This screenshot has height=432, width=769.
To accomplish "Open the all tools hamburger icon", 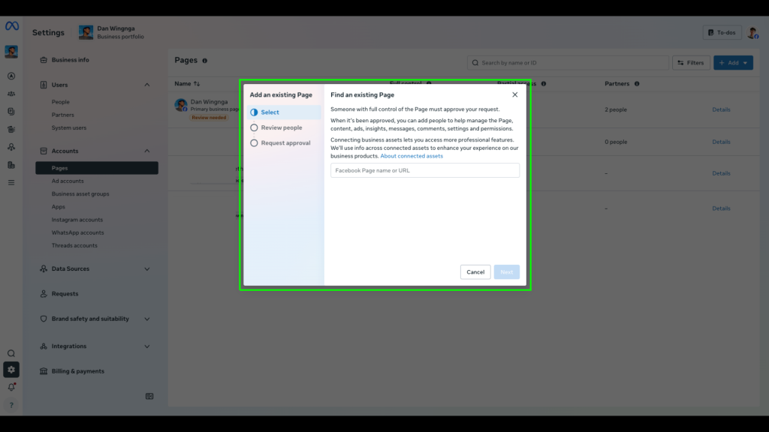I will (11, 183).
